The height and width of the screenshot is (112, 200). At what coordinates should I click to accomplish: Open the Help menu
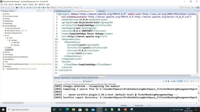[48, 4]
